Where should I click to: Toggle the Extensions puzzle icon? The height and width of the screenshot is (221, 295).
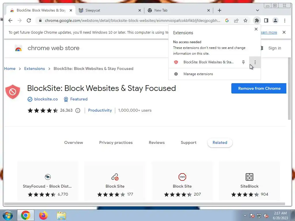tap(257, 20)
